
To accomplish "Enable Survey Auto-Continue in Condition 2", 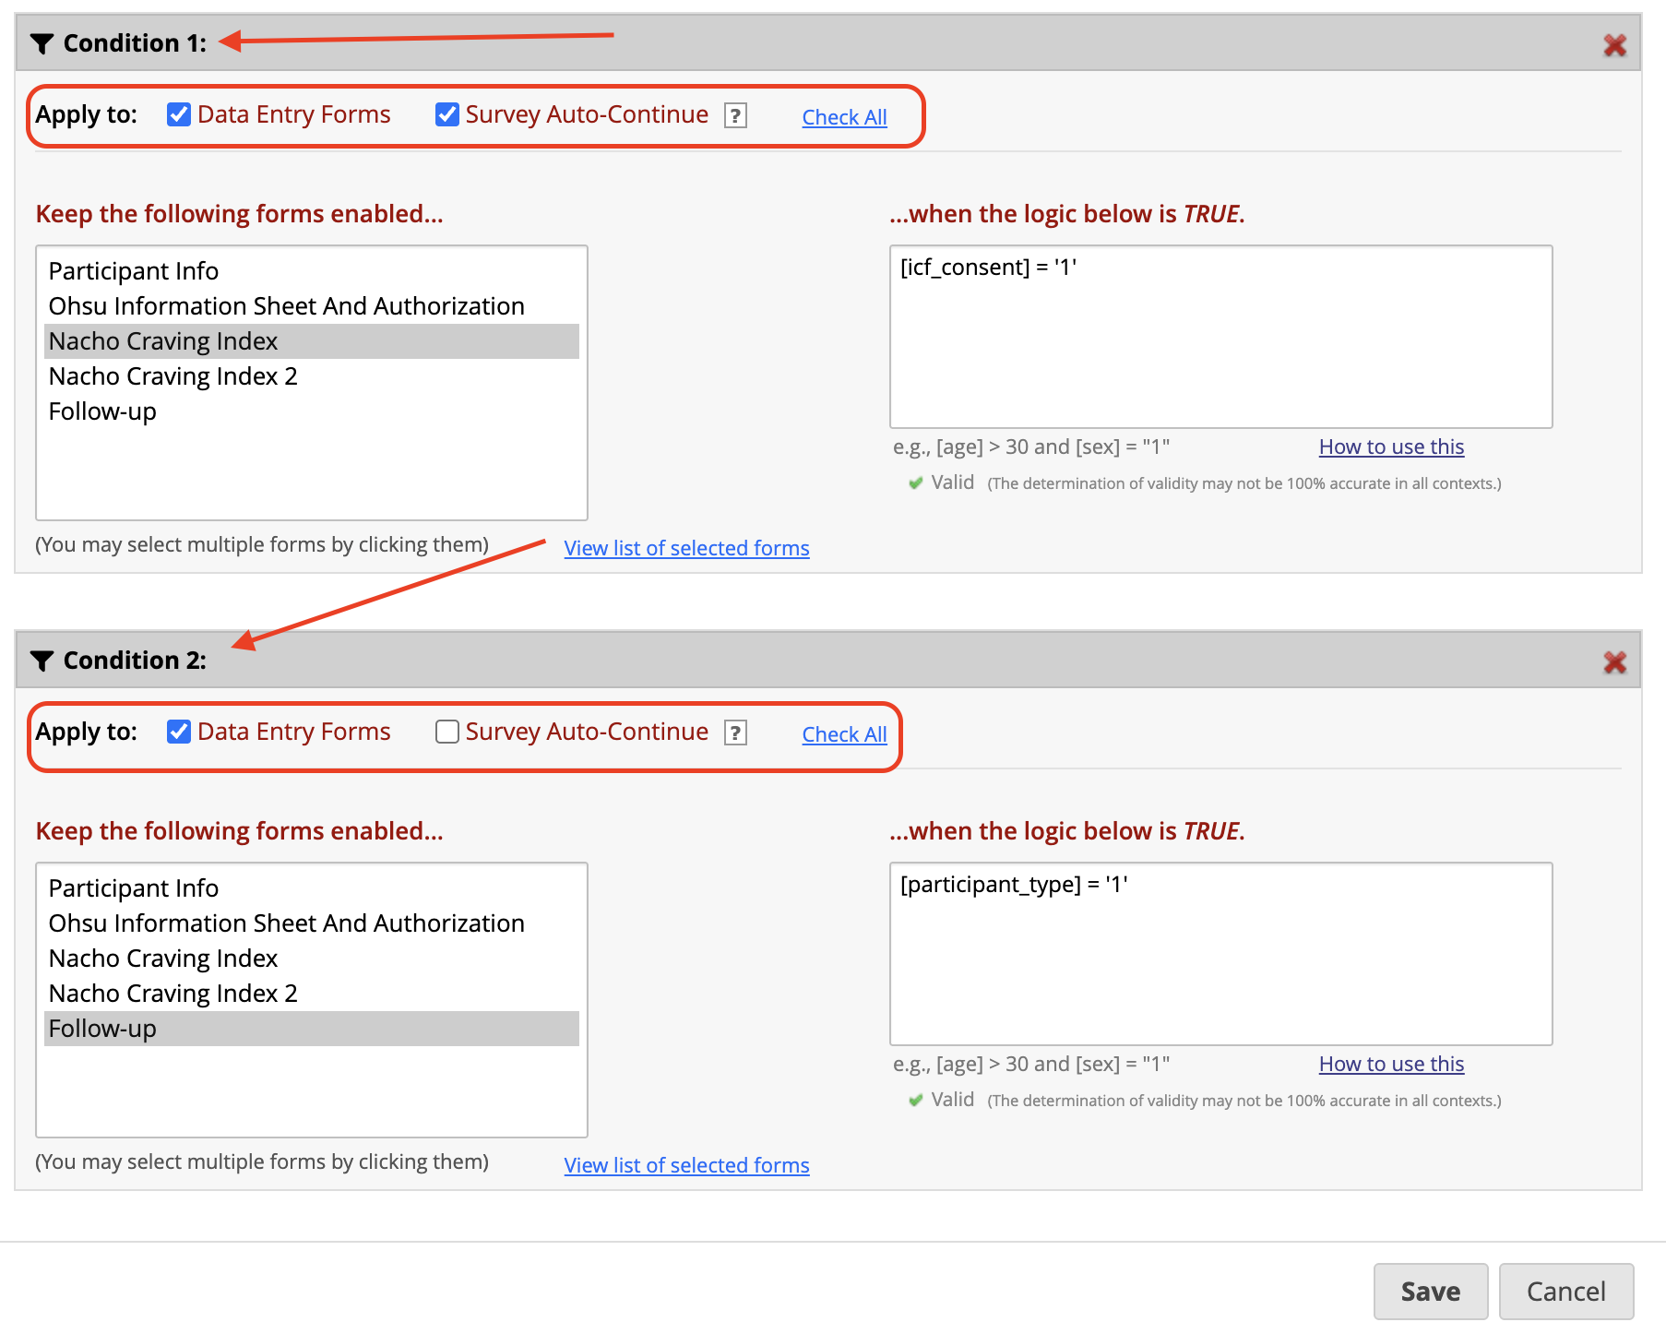I will pos(447,732).
